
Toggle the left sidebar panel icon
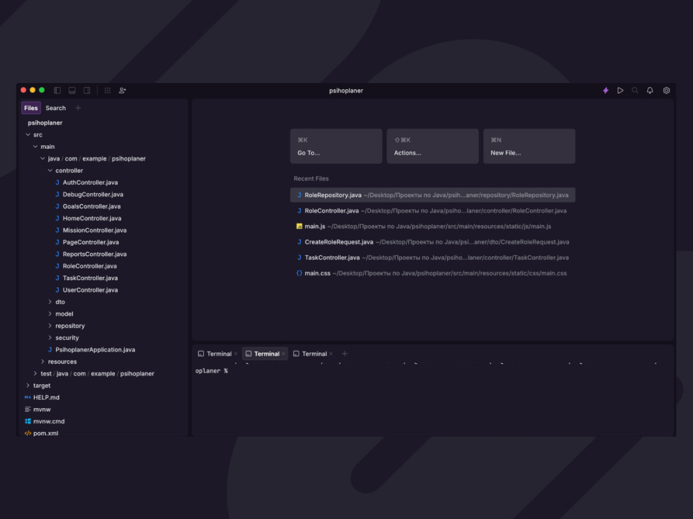point(58,91)
